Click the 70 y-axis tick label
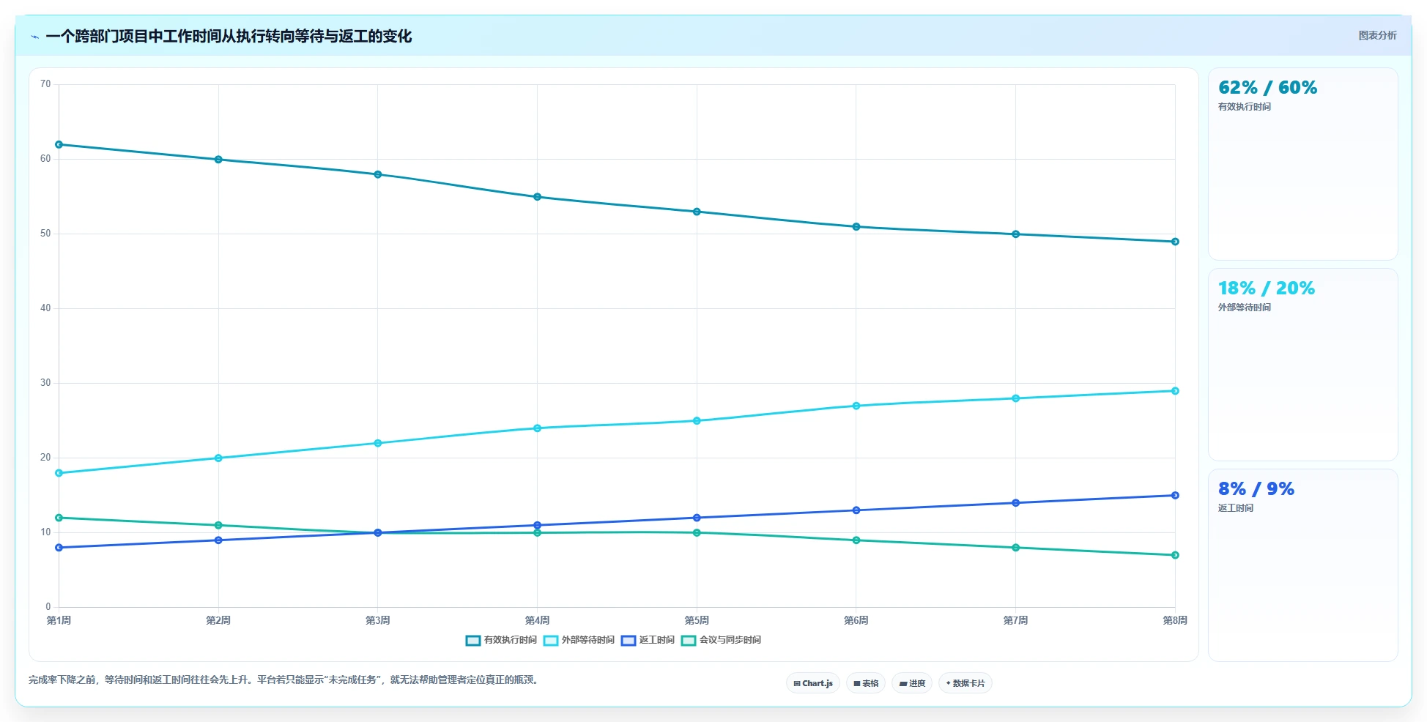 [x=45, y=84]
